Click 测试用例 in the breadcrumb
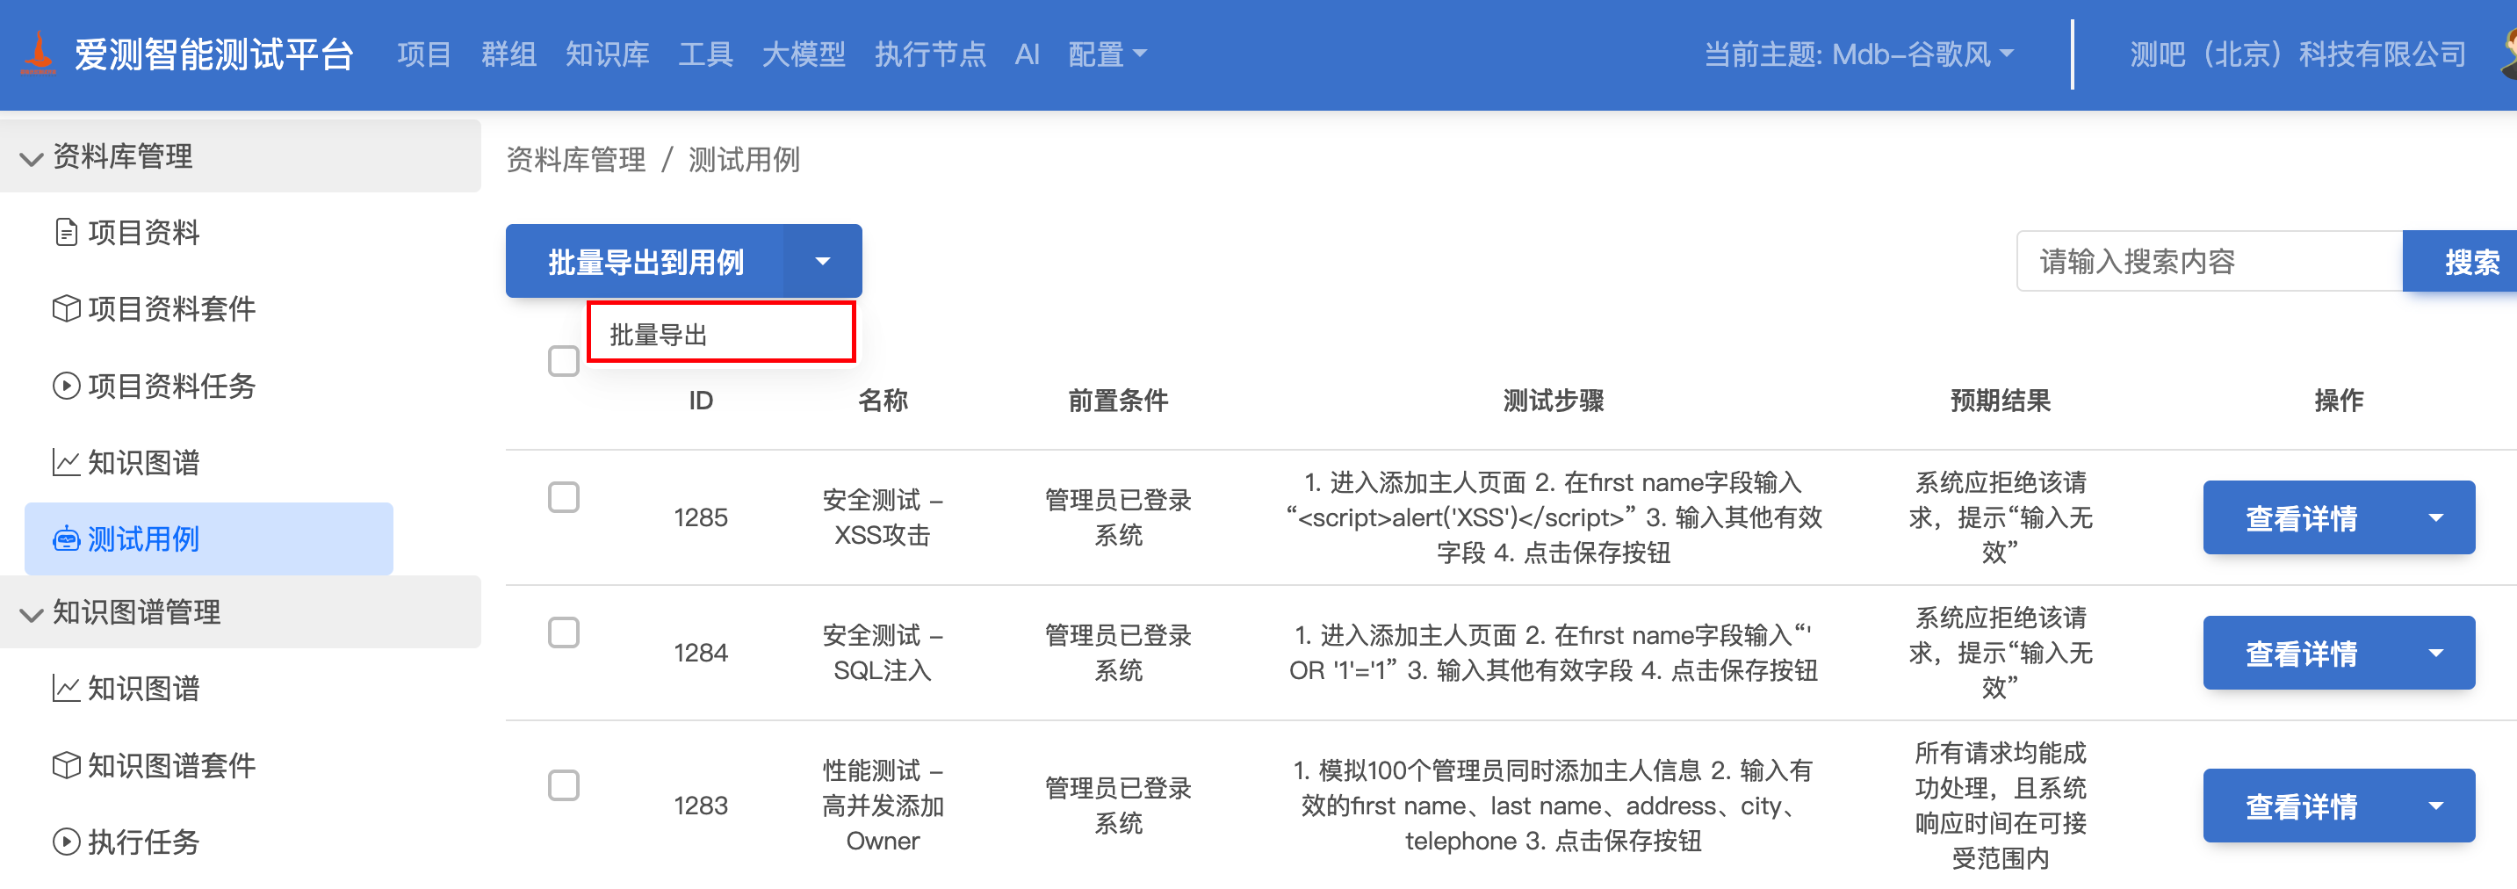 [x=744, y=159]
